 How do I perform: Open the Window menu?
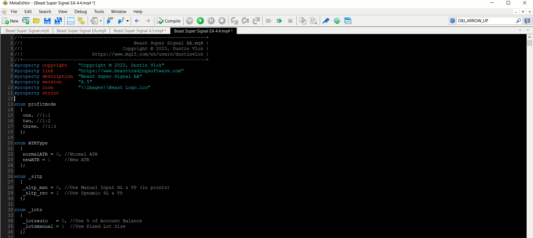coord(119,11)
